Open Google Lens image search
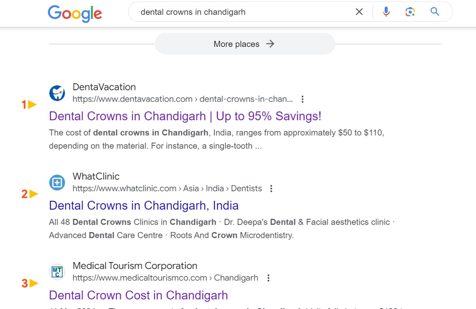Image resolution: width=476 pixels, height=309 pixels. 410,12
